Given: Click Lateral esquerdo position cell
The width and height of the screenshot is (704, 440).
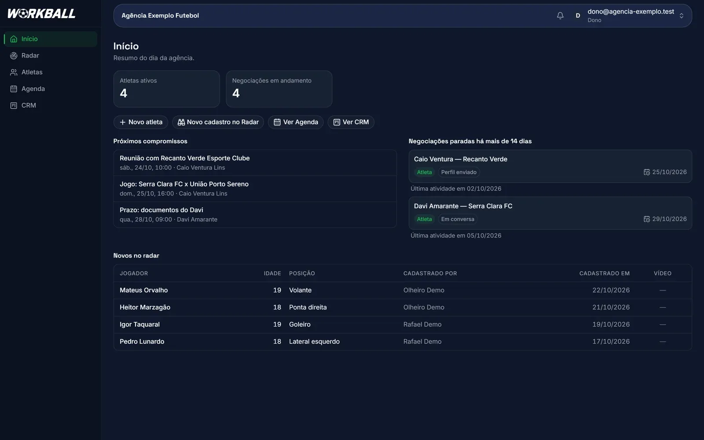Looking at the screenshot, I should point(314,342).
